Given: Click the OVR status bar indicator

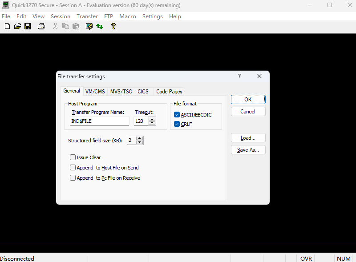Looking at the screenshot, I should [306, 258].
